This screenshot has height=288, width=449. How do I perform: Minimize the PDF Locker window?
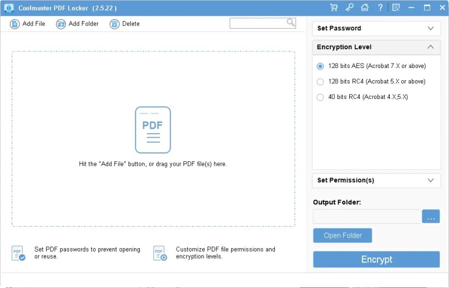411,7
